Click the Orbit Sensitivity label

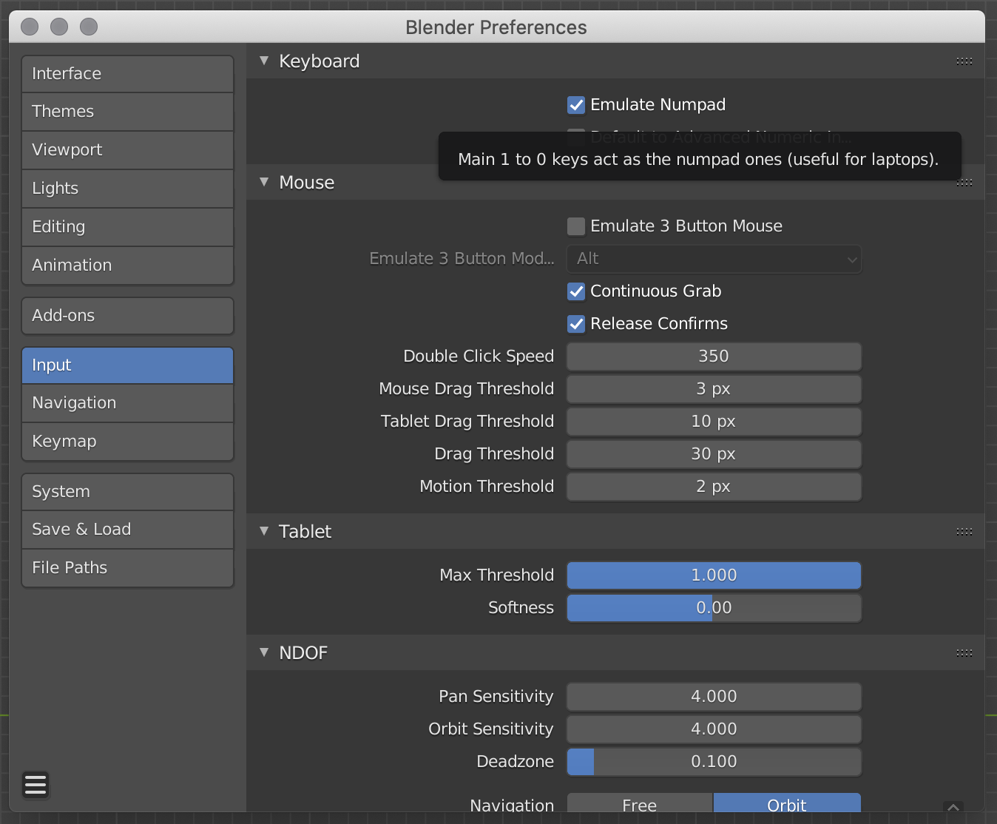(491, 729)
